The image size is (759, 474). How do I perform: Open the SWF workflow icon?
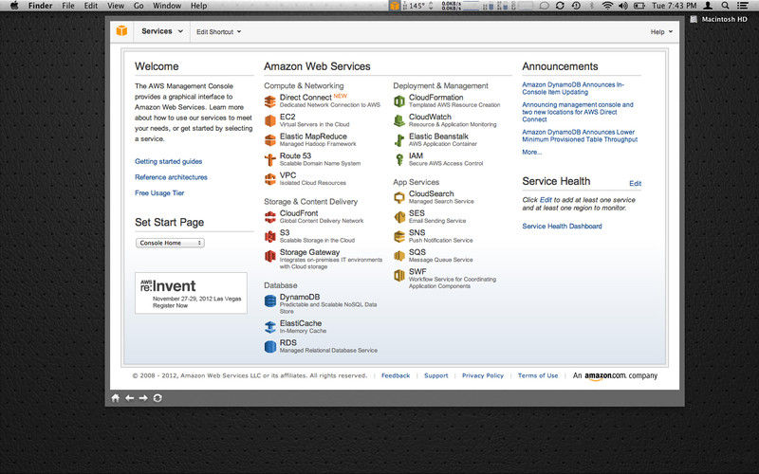click(x=399, y=275)
